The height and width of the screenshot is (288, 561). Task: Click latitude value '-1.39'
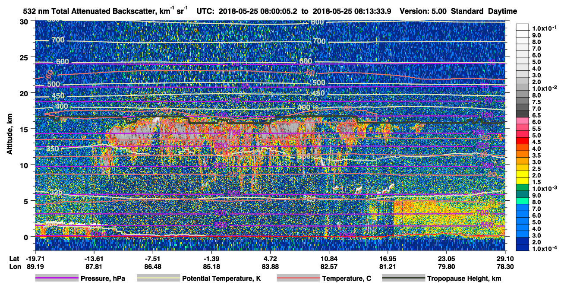click(x=211, y=258)
